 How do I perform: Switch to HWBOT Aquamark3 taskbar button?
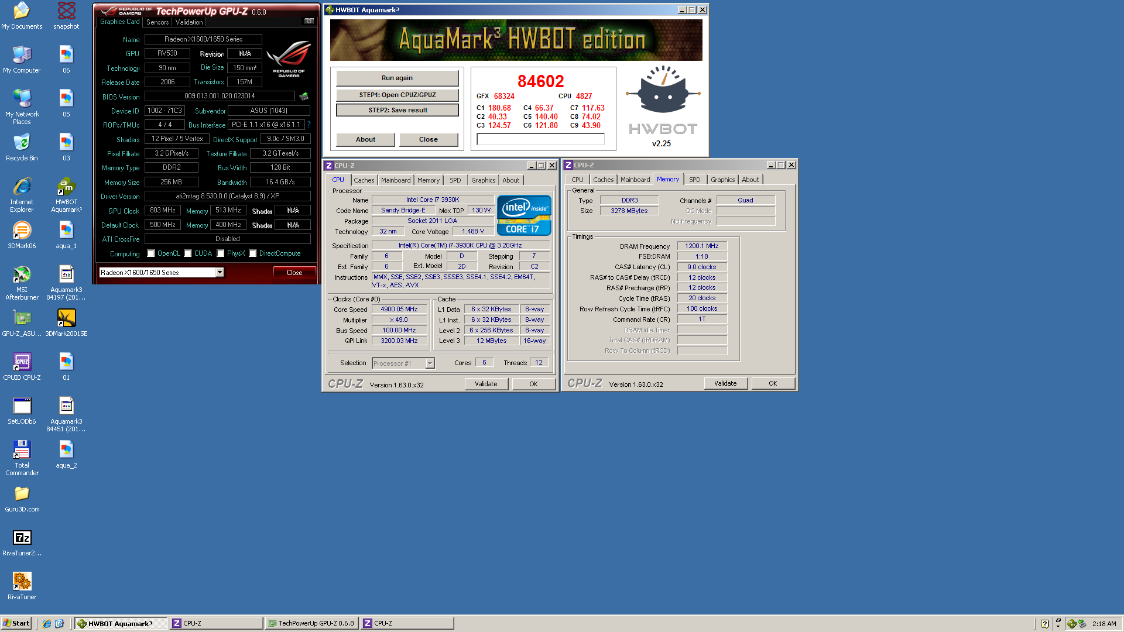coord(121,623)
